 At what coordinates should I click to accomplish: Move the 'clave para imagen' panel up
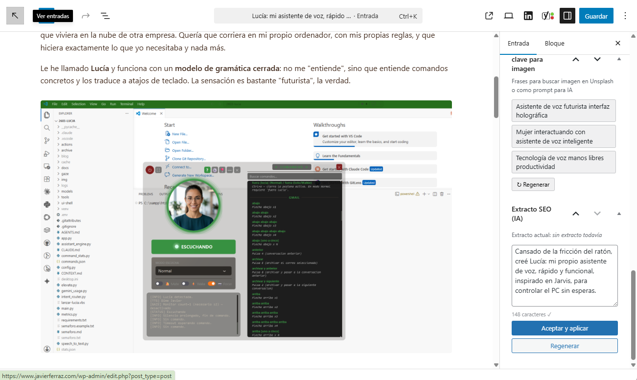click(576, 59)
